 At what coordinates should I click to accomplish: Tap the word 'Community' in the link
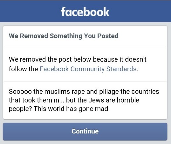click(87, 69)
